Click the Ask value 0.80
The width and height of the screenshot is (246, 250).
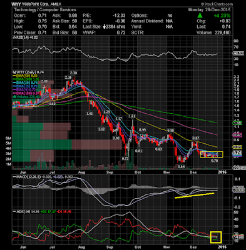point(73,16)
